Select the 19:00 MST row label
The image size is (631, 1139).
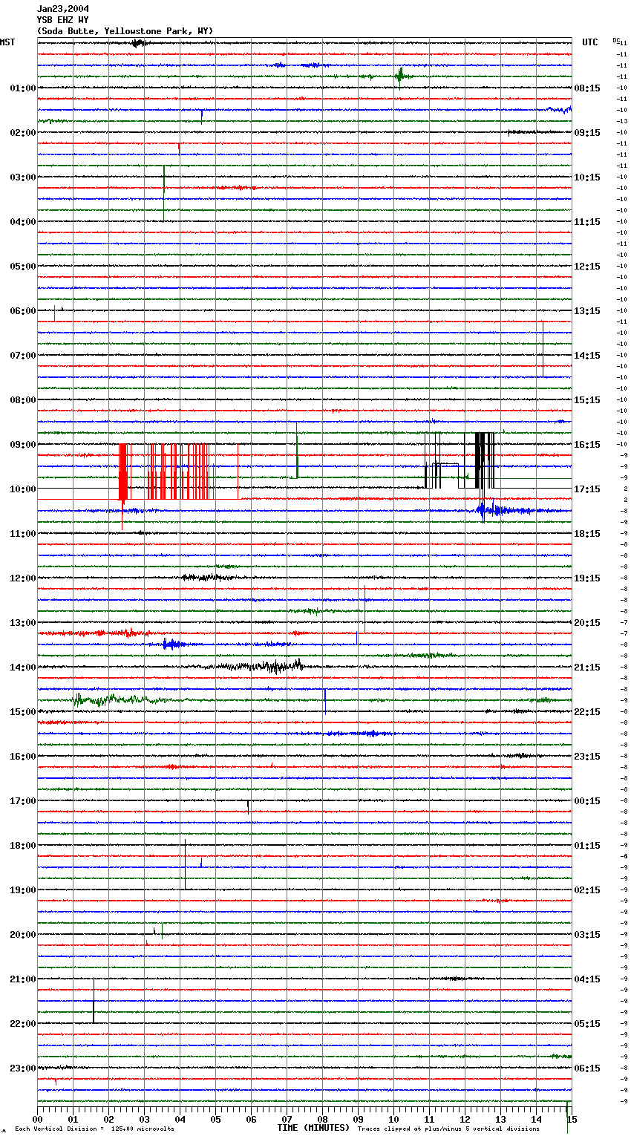22,890
